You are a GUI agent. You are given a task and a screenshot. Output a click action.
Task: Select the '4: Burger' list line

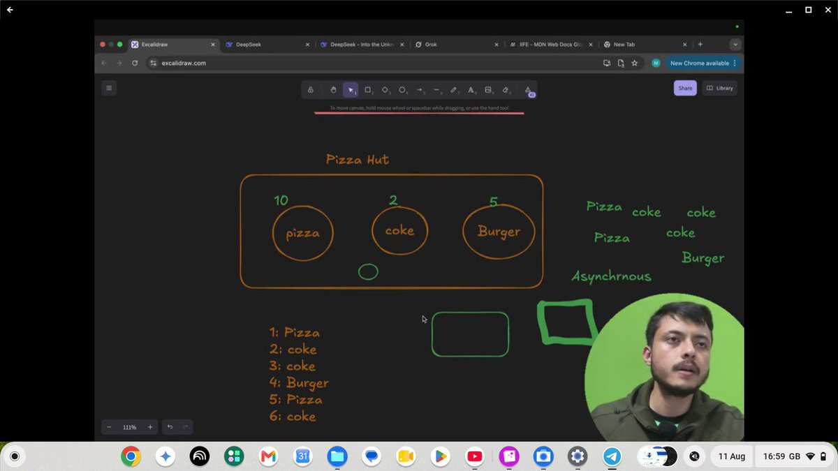tap(299, 382)
